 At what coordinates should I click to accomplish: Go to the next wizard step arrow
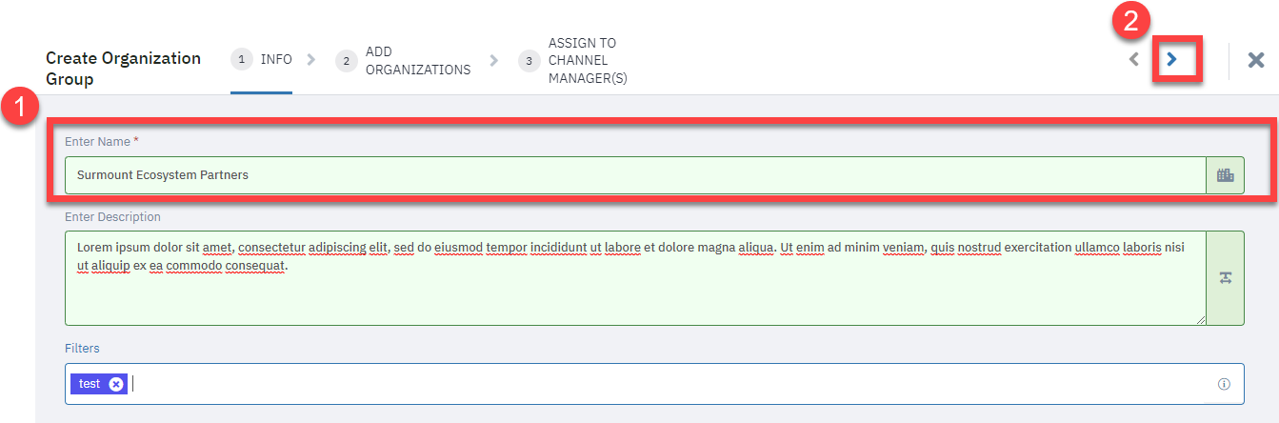(1172, 59)
